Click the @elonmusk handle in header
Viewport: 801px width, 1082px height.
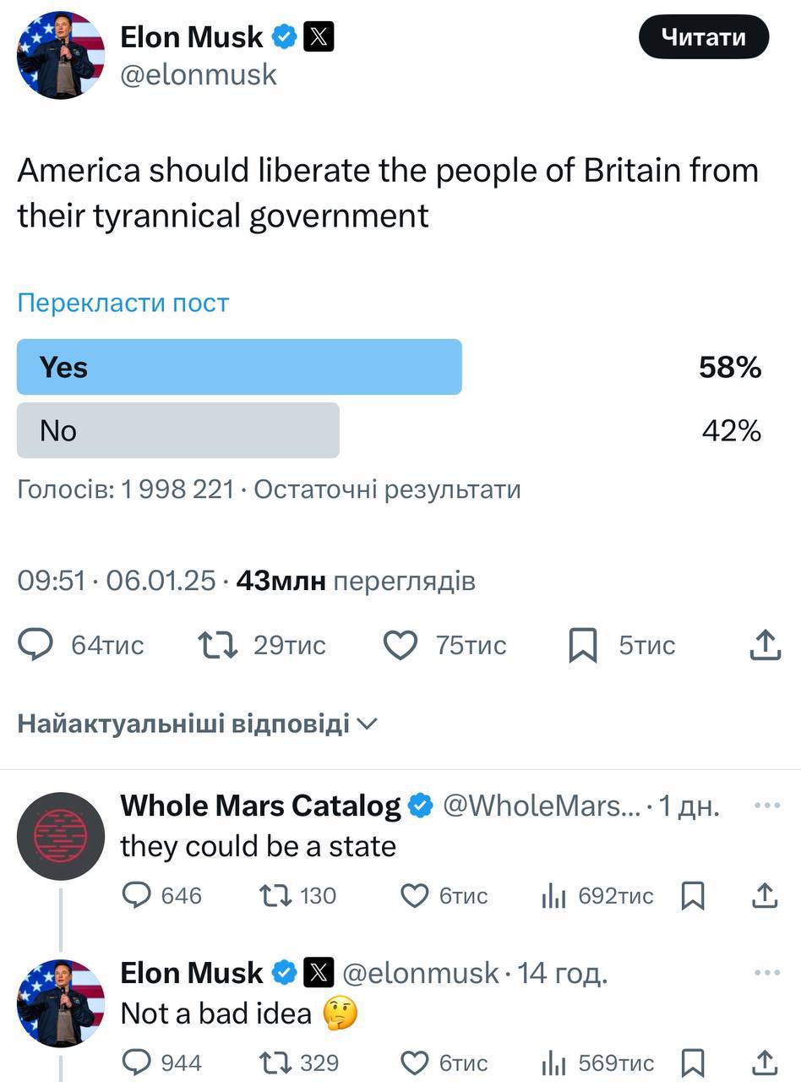pos(199,75)
